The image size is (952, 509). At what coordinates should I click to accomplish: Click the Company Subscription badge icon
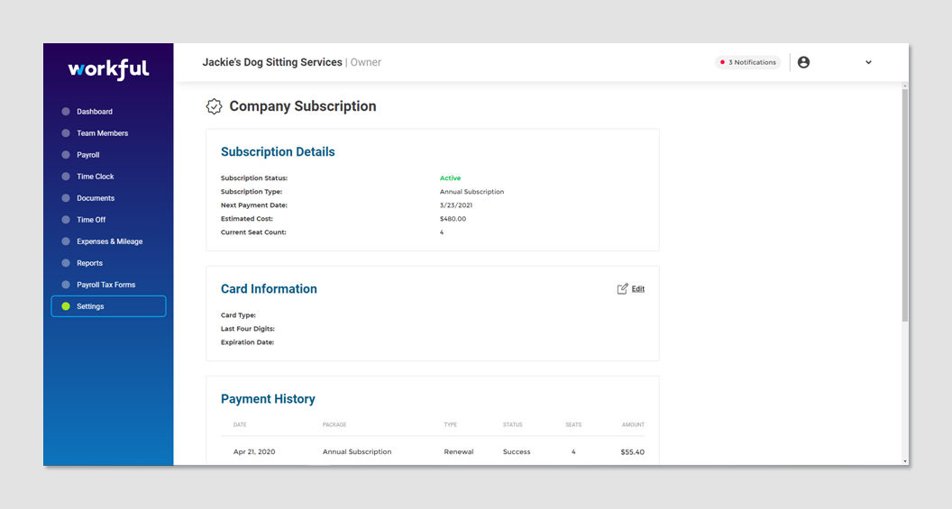click(214, 106)
